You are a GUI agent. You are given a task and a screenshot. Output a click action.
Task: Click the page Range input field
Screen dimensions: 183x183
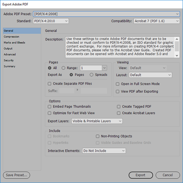click(91, 68)
